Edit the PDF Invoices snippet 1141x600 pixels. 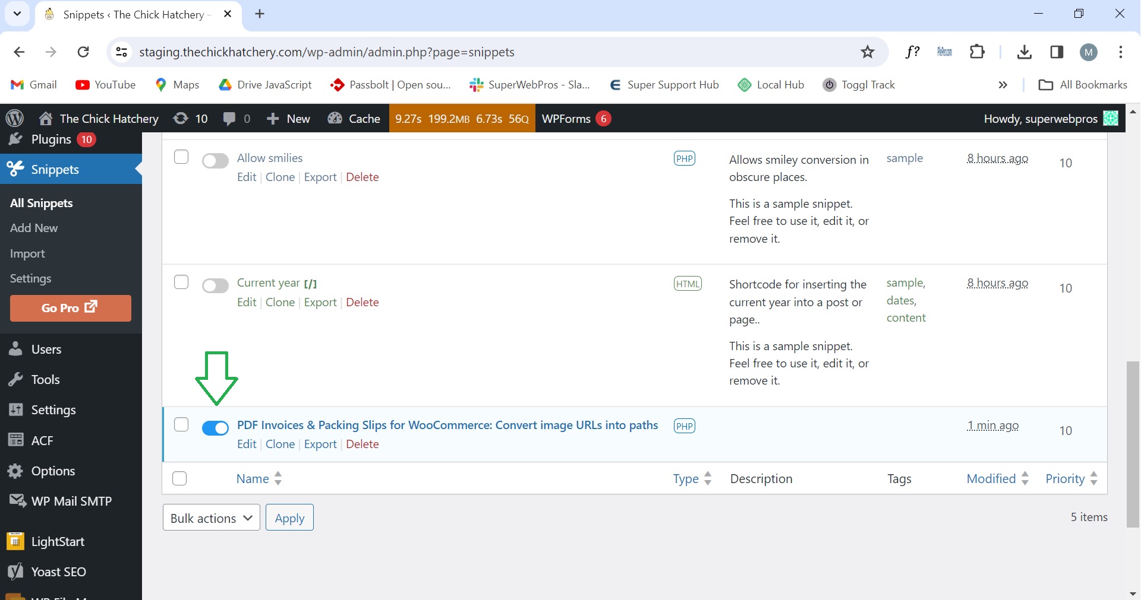click(x=247, y=444)
